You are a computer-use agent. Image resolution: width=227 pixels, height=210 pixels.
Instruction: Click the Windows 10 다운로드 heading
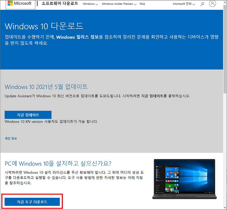pyautogui.click(x=44, y=26)
